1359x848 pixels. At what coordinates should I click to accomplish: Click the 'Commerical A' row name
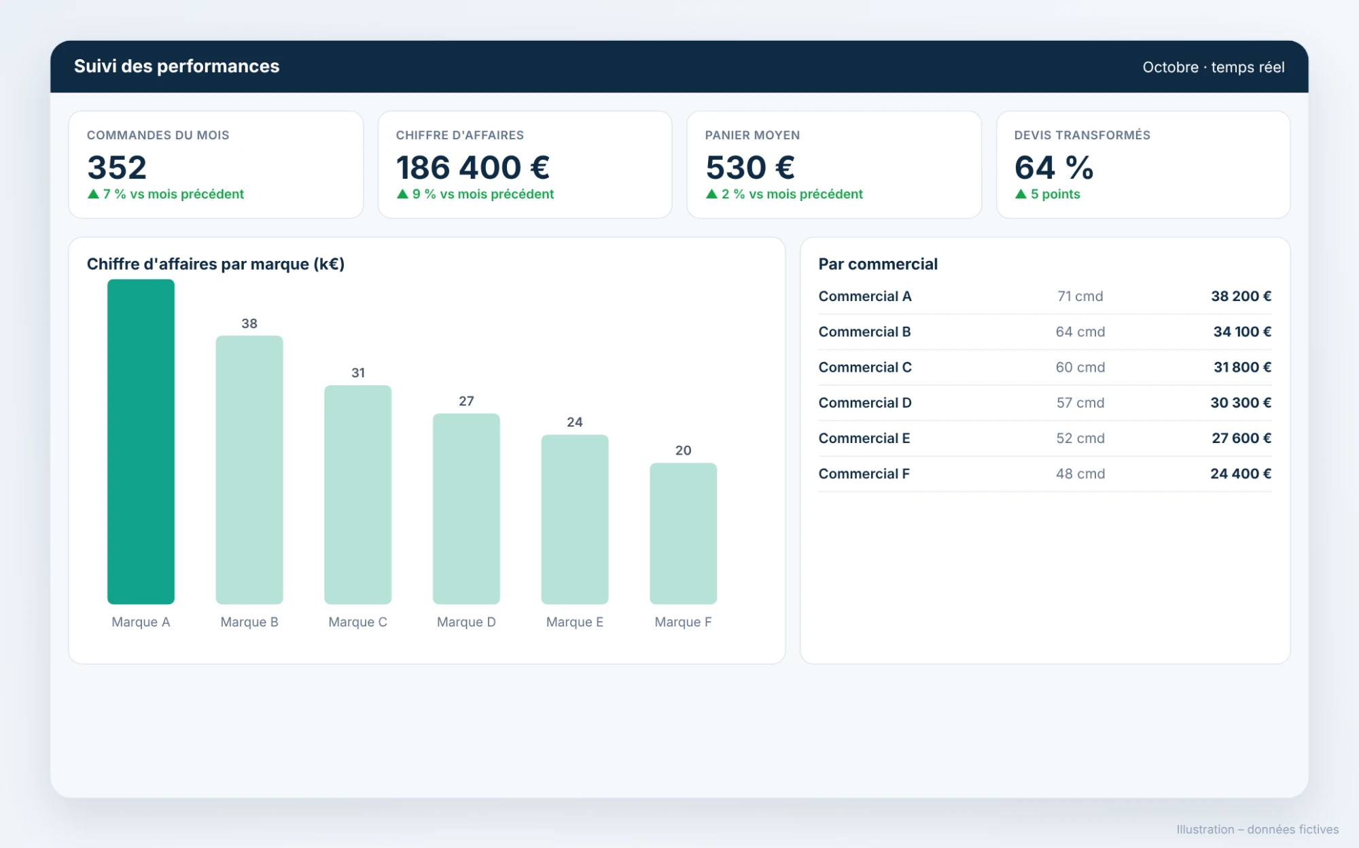pyautogui.click(x=865, y=296)
